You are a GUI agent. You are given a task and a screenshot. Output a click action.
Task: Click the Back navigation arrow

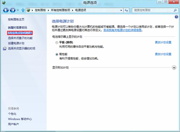click(6, 10)
